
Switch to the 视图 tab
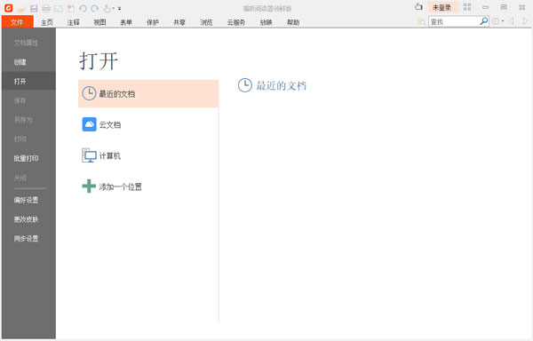coord(99,22)
